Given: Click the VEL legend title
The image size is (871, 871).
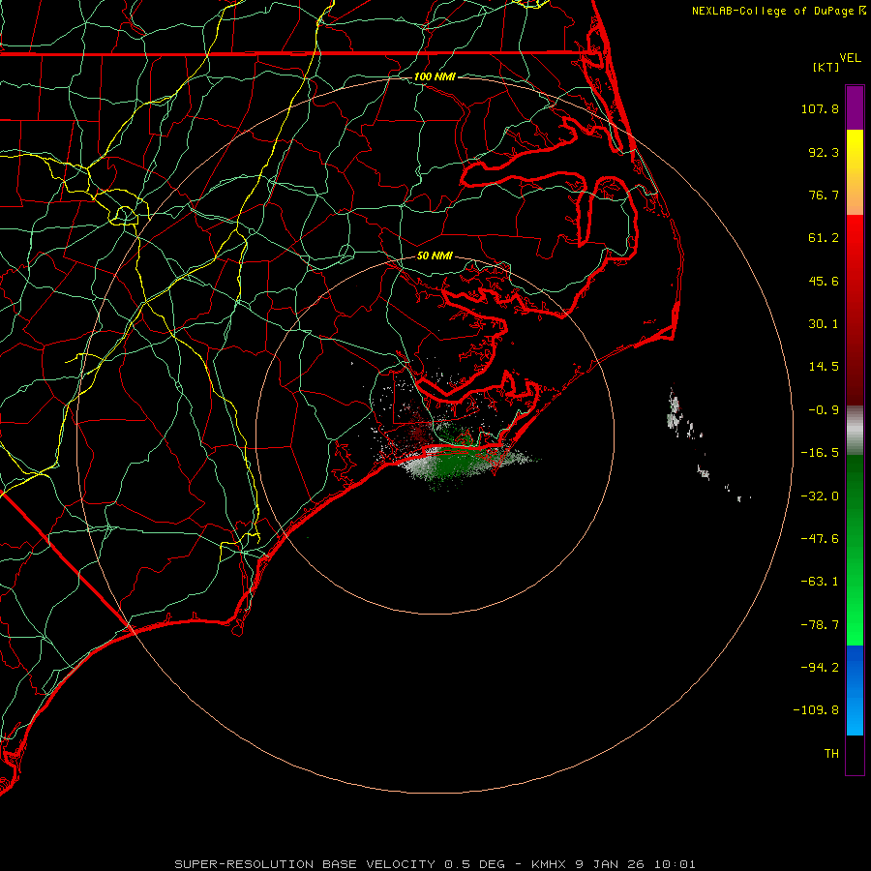Looking at the screenshot, I should click(x=850, y=58).
